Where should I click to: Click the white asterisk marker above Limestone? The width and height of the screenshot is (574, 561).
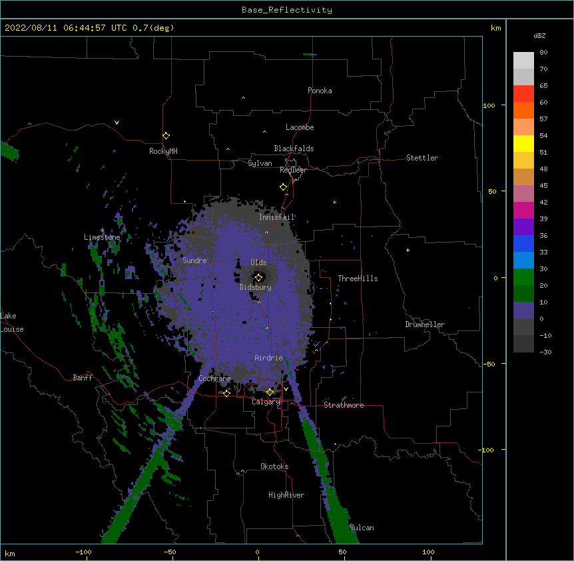102,230
